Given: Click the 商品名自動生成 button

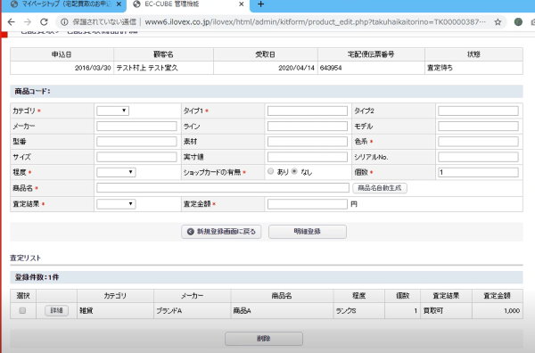Looking at the screenshot, I should 380,188.
